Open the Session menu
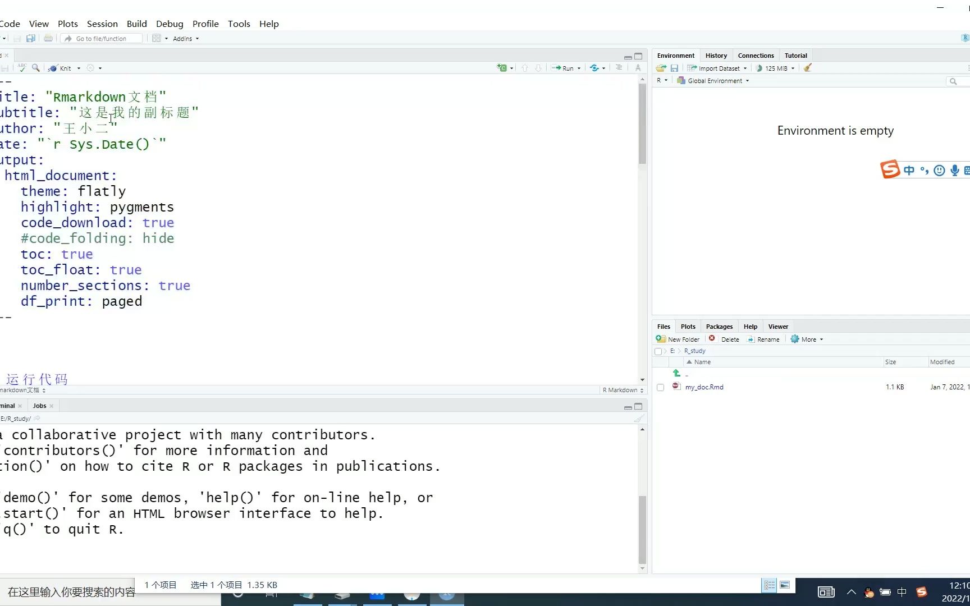Viewport: 970px width, 606px height. click(x=102, y=24)
